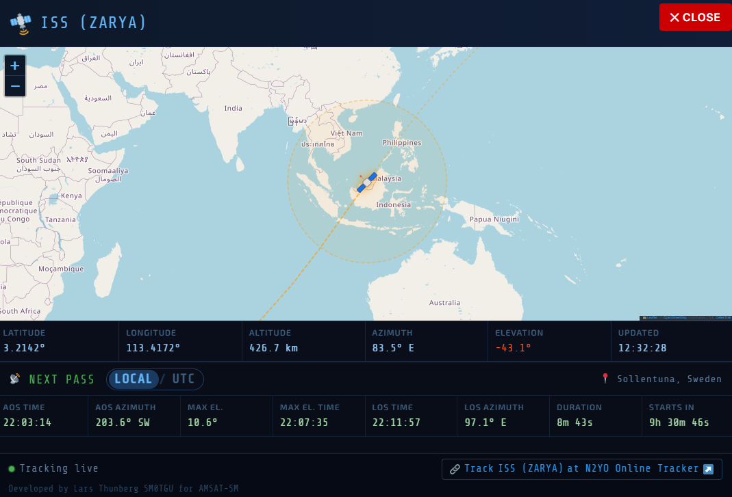Click the India label on the map
The width and height of the screenshot is (732, 497).
click(x=233, y=108)
